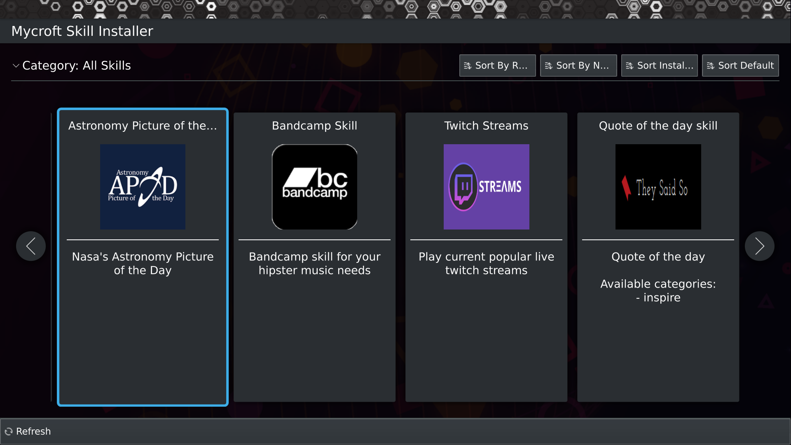
Task: Select the Bandcamp Skill title
Action: (x=314, y=126)
